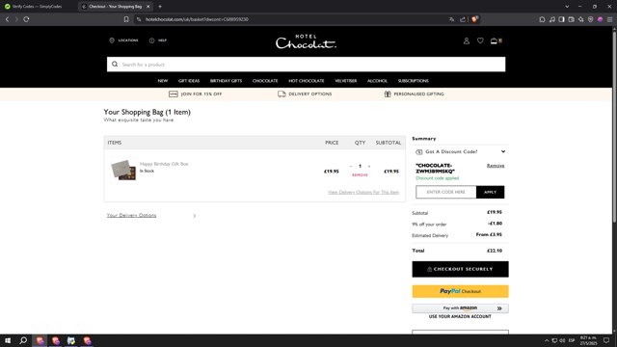Decrease quantity with minus button
Image resolution: width=617 pixels, height=347 pixels.
coord(351,166)
